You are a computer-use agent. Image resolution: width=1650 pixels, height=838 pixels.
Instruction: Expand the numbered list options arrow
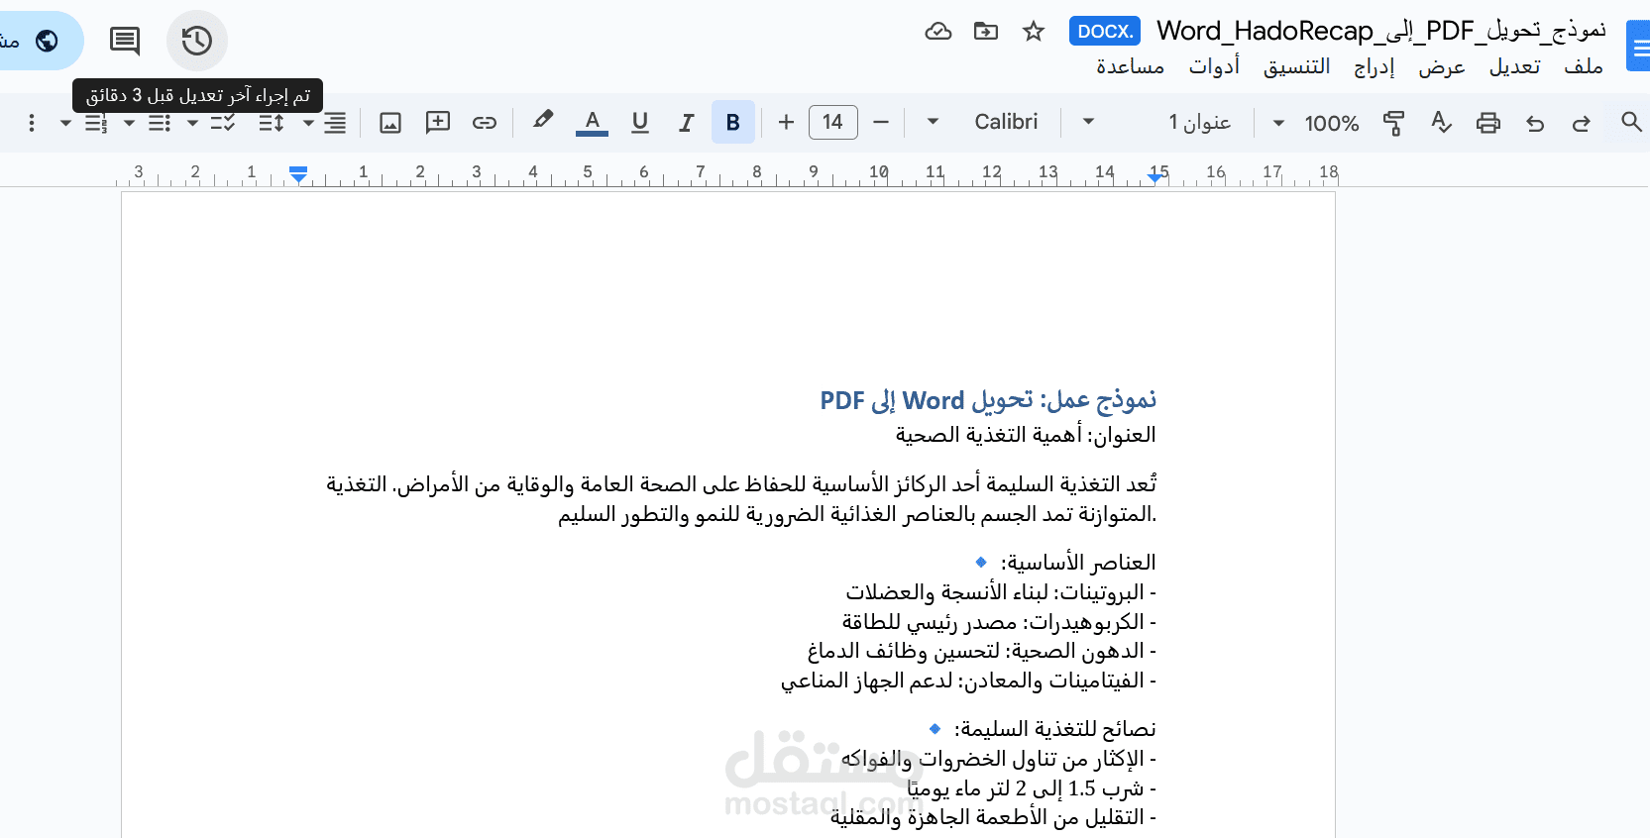(65, 123)
